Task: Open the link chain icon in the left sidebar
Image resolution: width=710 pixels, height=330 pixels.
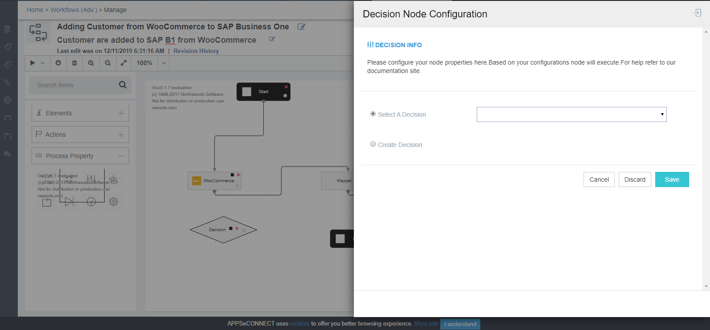Action: pyautogui.click(x=7, y=82)
